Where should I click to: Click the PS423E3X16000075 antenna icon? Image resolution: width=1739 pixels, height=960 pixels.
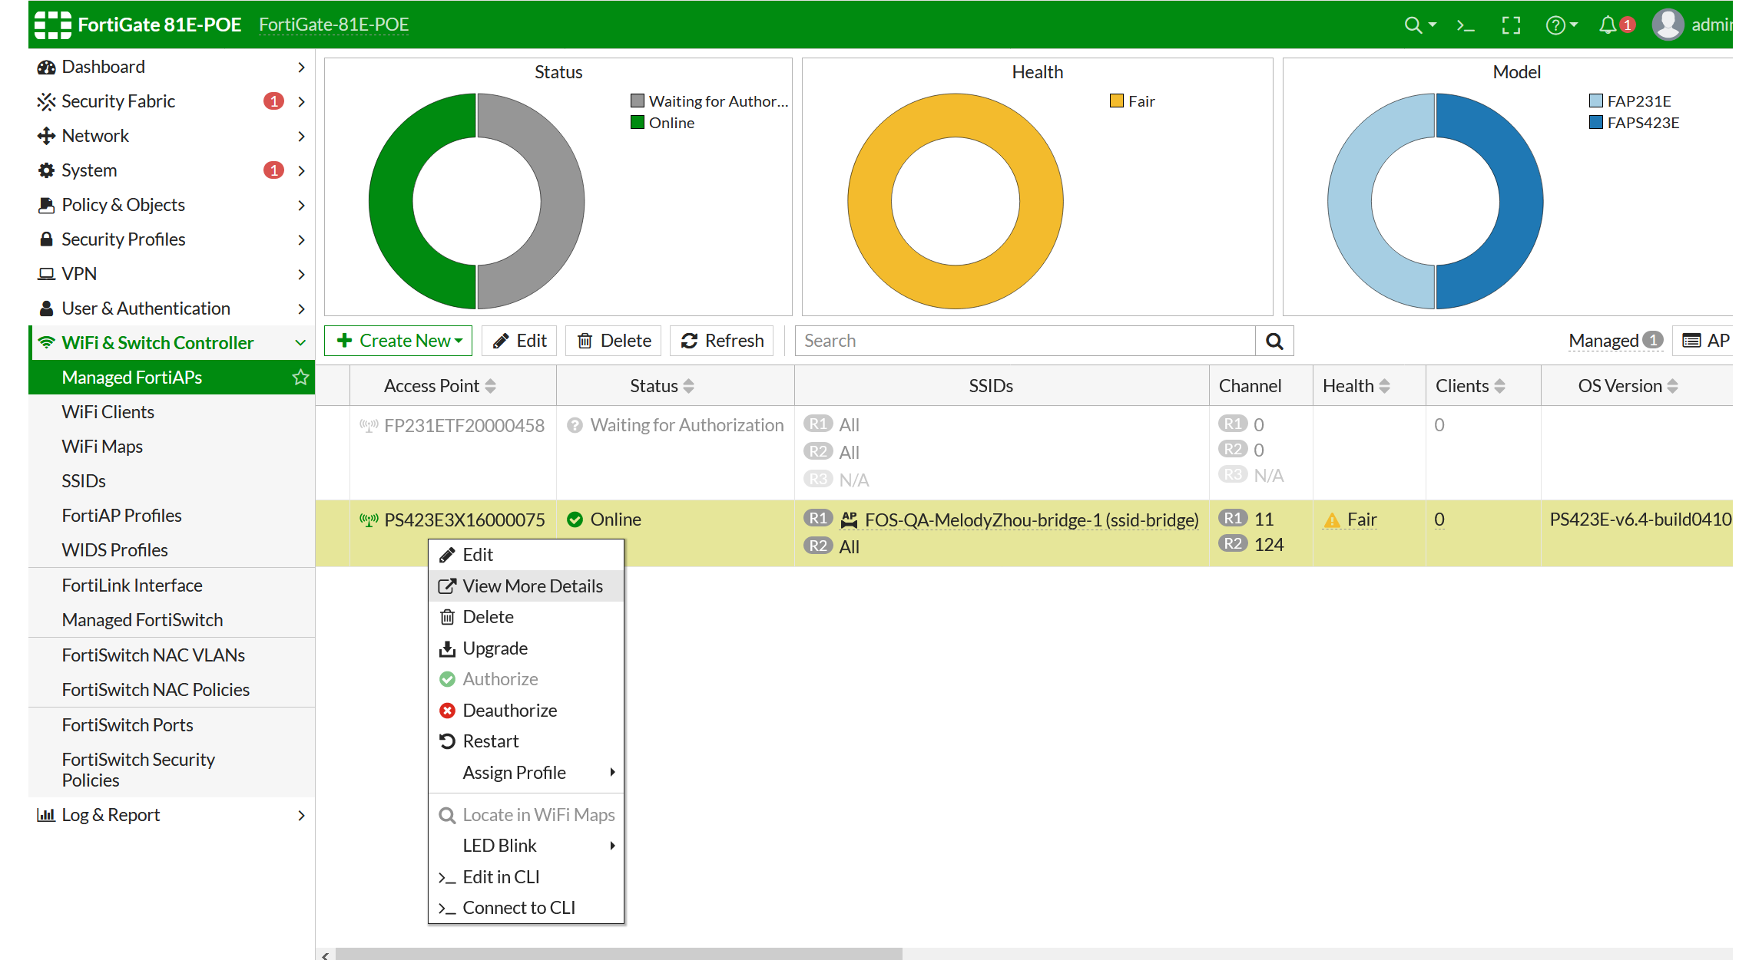369,520
